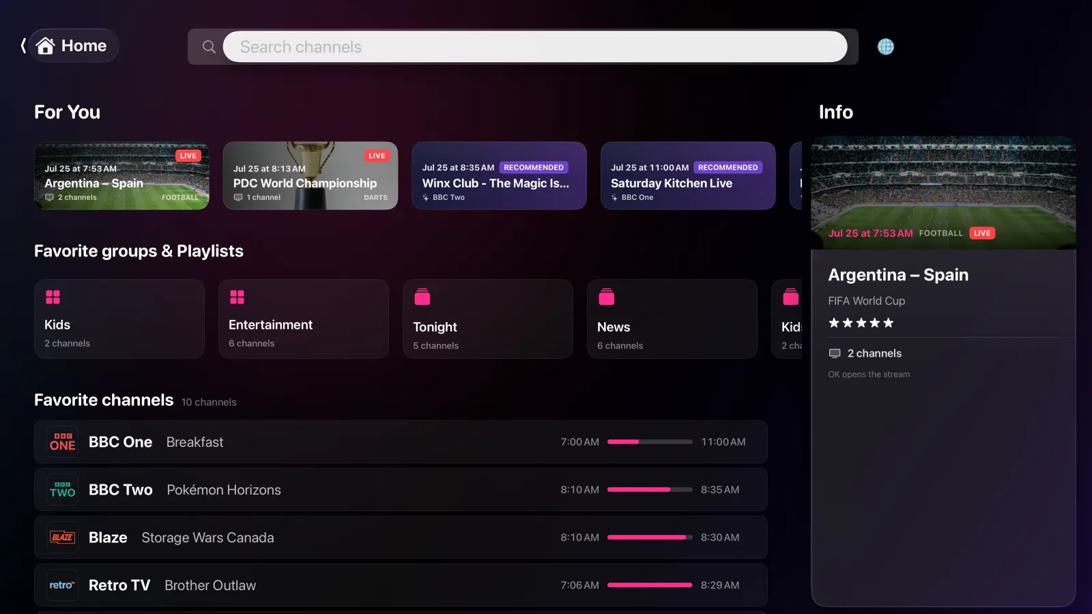1092x614 pixels.
Task: Click 10 channels count next to Favorite channels
Action: (x=209, y=403)
